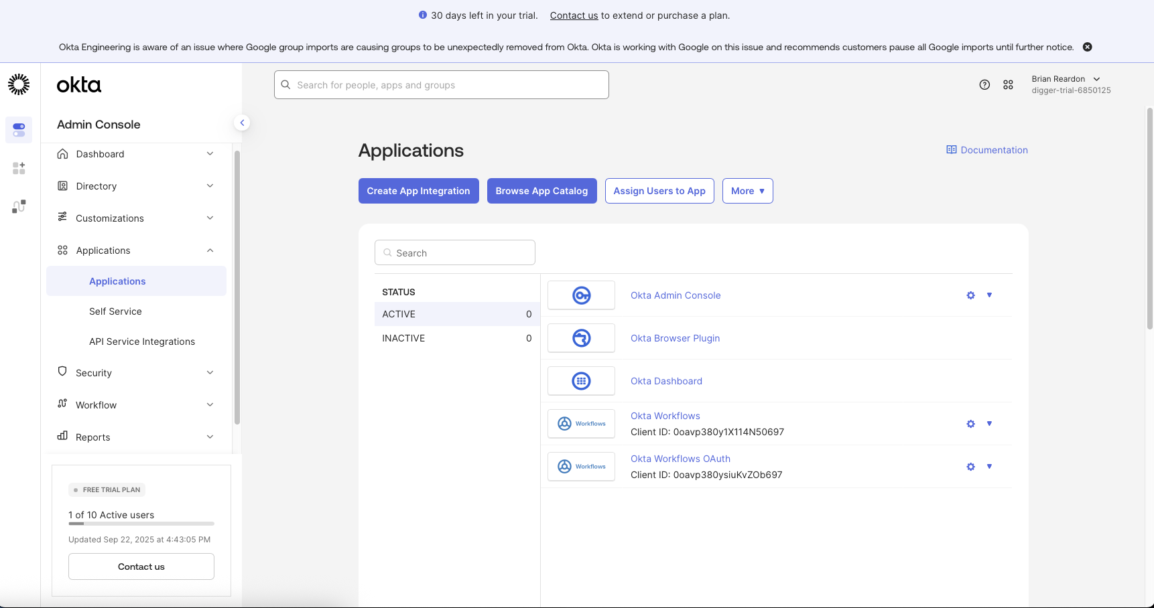
Task: Open the settings gear for Okta Workflows OAuth
Action: (970, 466)
